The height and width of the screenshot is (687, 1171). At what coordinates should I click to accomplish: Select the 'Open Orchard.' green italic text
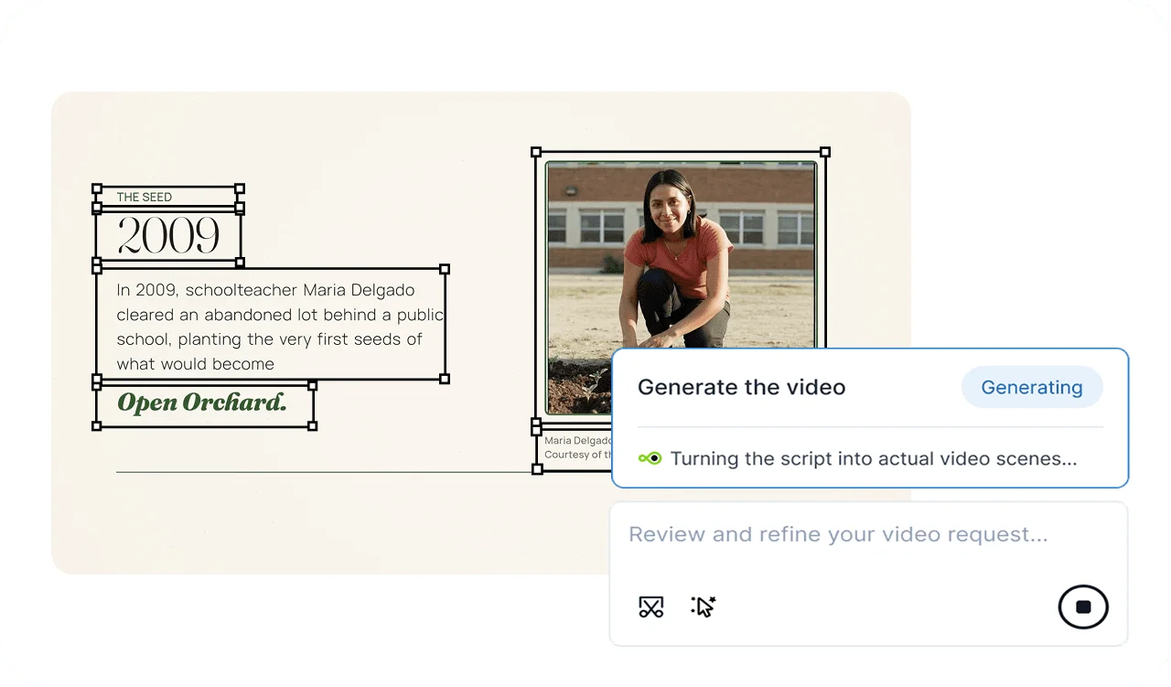click(x=202, y=403)
